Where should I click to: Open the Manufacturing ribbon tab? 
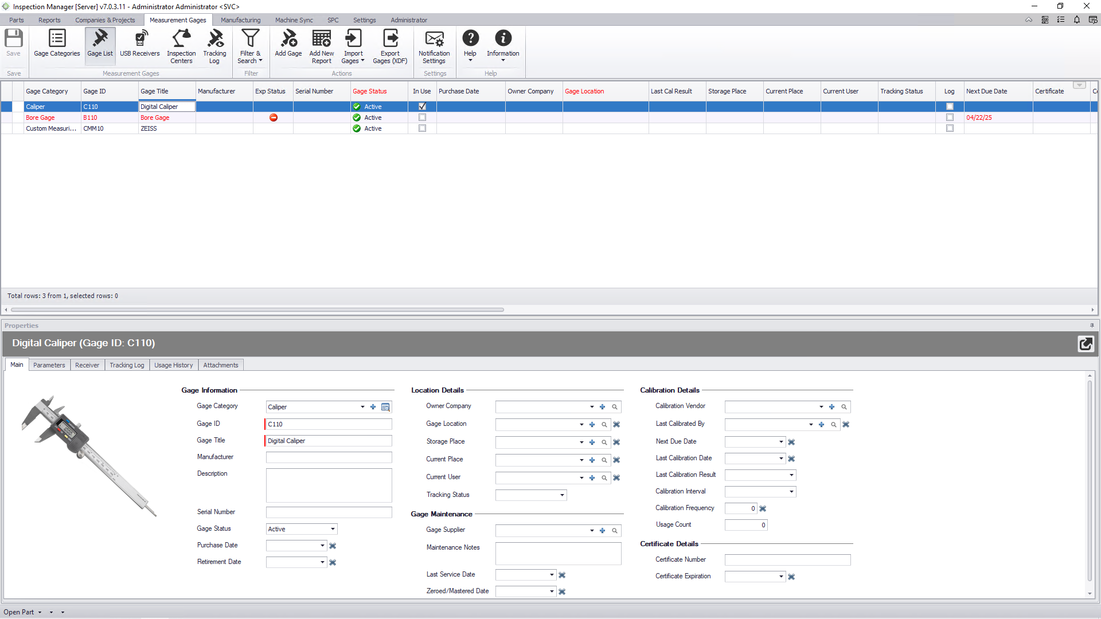pyautogui.click(x=241, y=20)
